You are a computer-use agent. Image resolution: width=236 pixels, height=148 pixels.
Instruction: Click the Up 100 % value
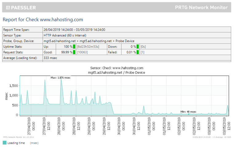click(68, 46)
